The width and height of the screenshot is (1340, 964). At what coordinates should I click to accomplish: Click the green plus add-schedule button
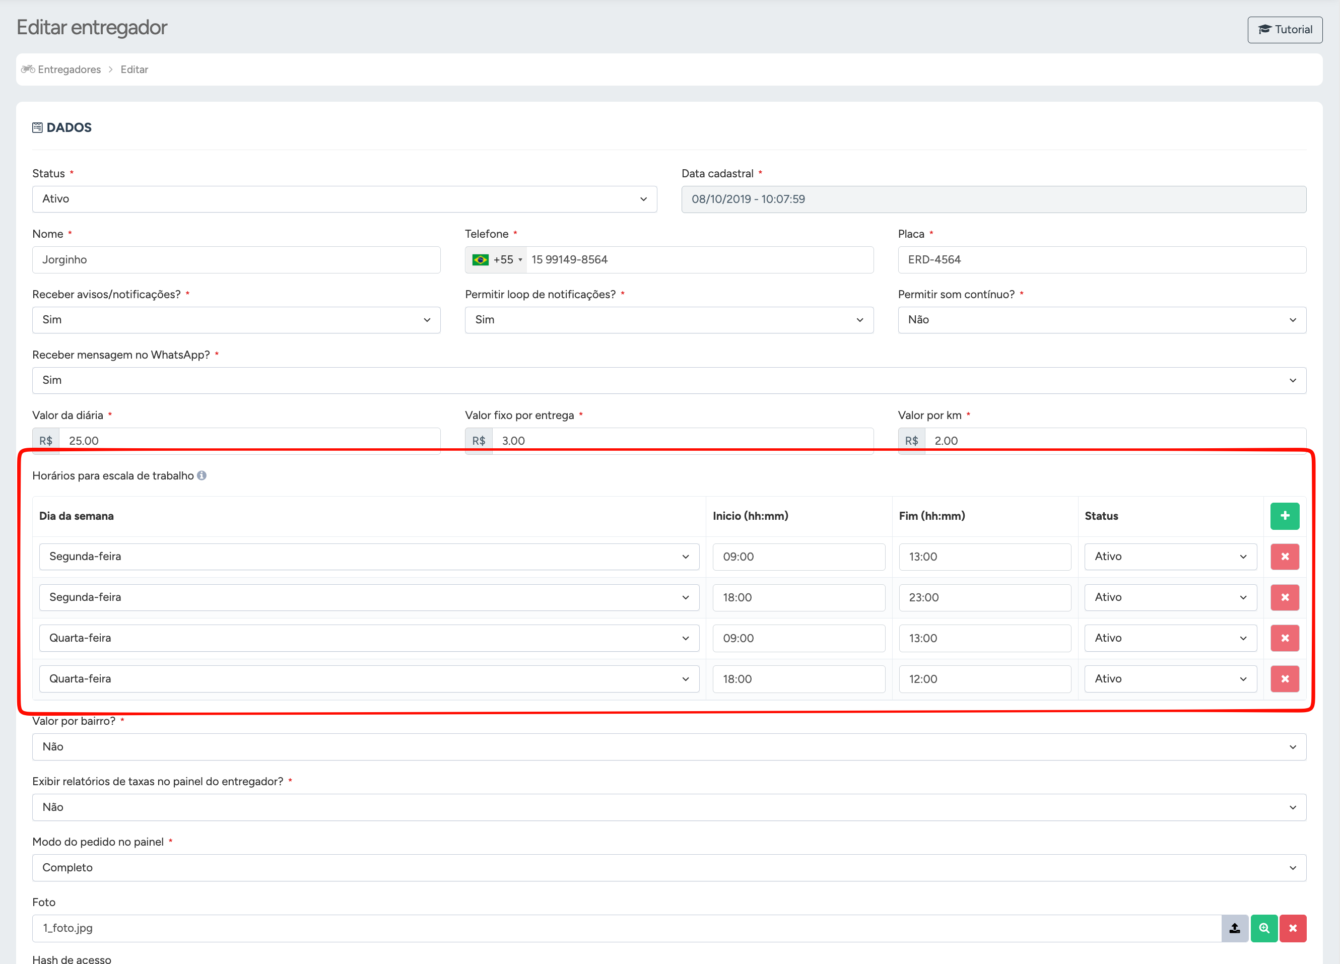click(x=1285, y=516)
